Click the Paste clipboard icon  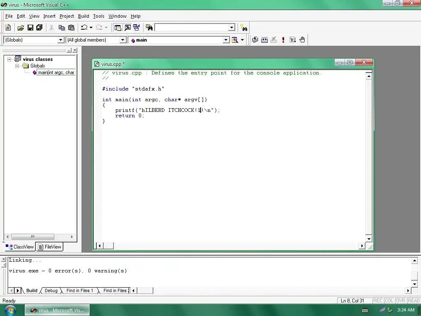pos(71,28)
